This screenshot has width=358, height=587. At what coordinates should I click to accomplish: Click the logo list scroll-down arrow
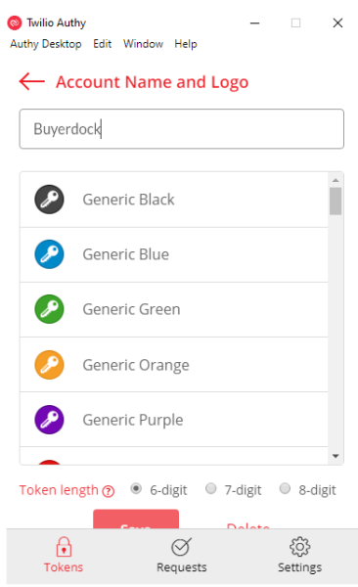coord(336,456)
